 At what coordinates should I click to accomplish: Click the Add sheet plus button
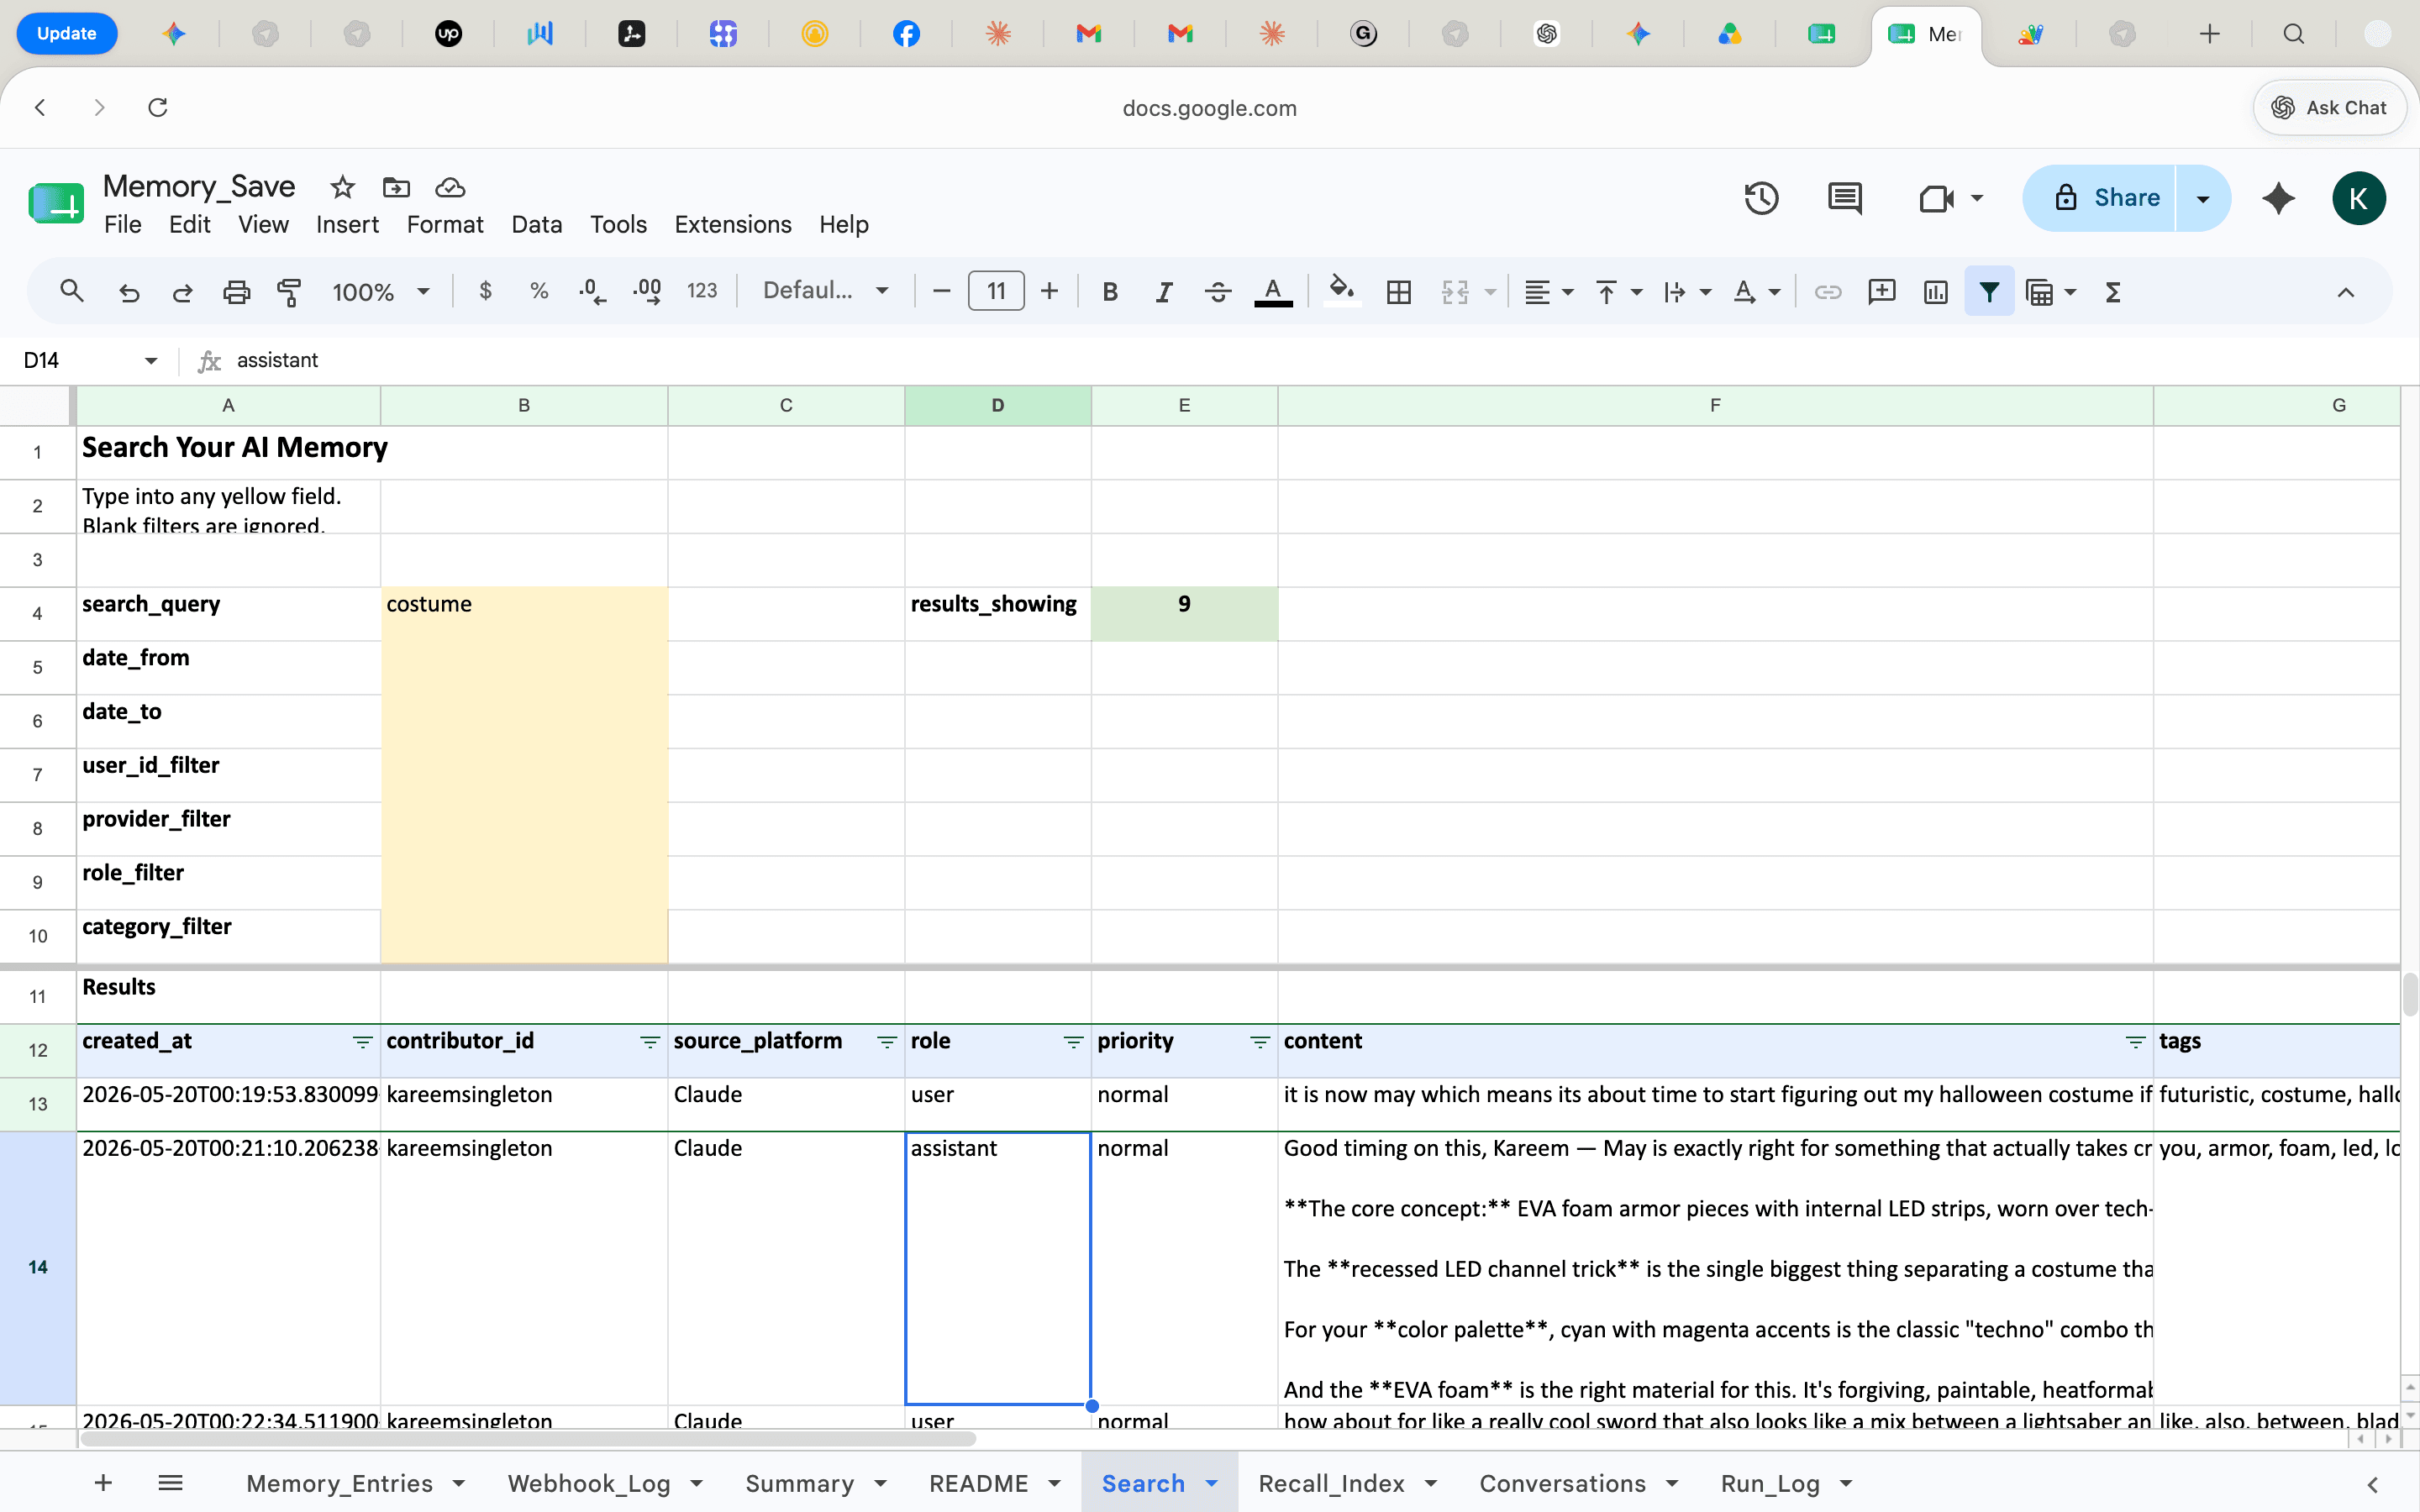click(x=103, y=1483)
